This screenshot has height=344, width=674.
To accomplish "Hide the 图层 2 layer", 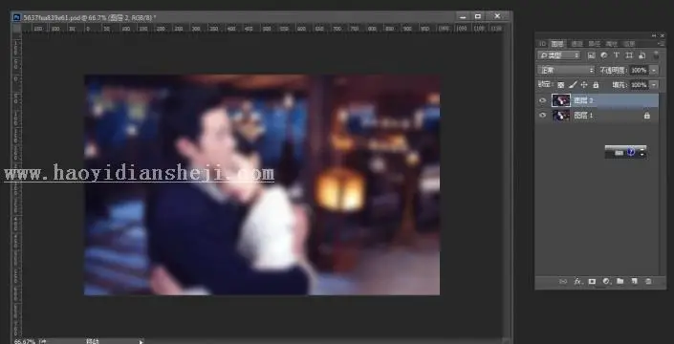I will click(542, 100).
